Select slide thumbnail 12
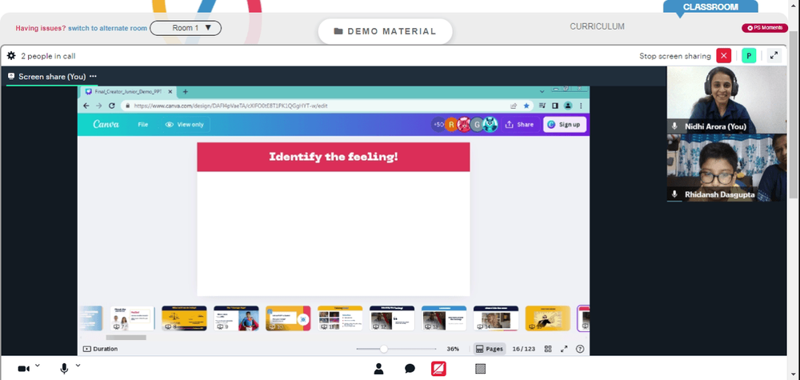Viewport: 800px width, 380px height. click(392, 318)
